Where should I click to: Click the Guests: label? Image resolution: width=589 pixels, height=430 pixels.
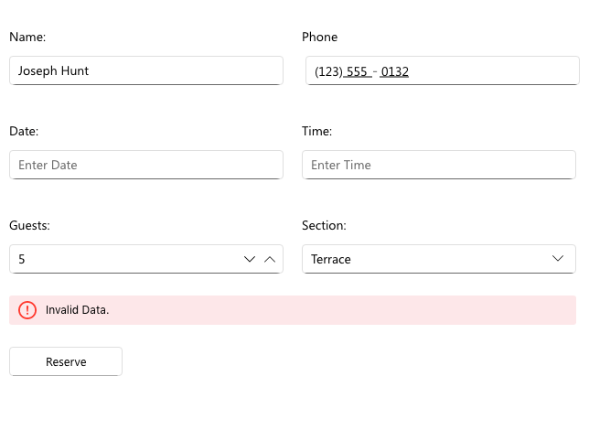click(29, 225)
